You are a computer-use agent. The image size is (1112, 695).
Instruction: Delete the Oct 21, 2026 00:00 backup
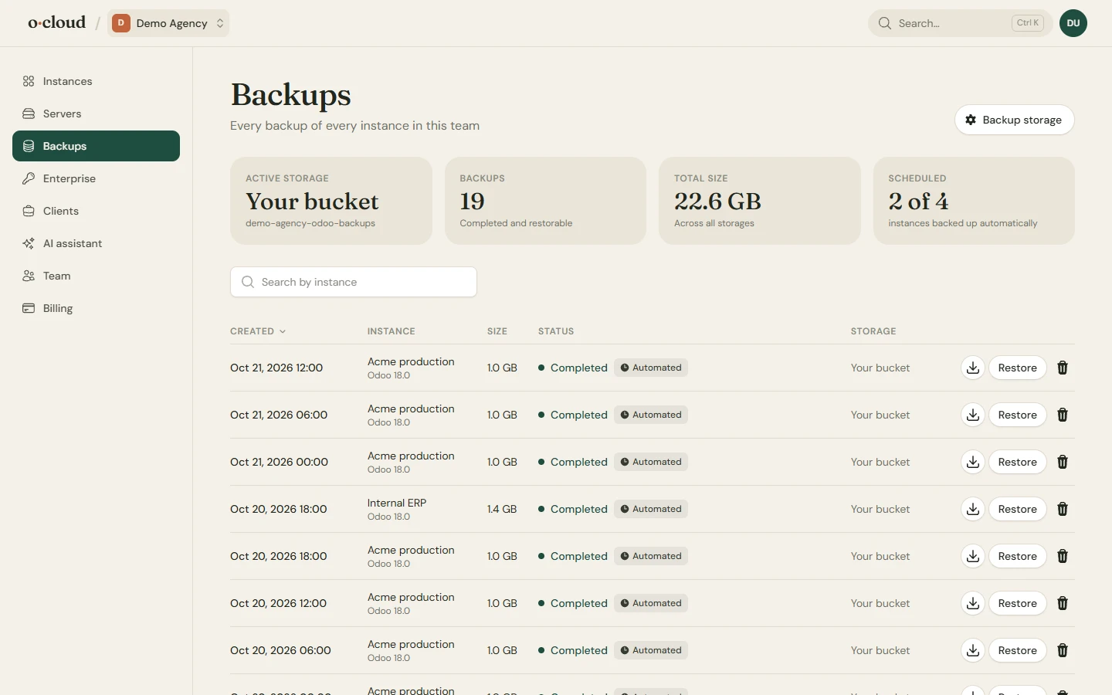tap(1063, 462)
